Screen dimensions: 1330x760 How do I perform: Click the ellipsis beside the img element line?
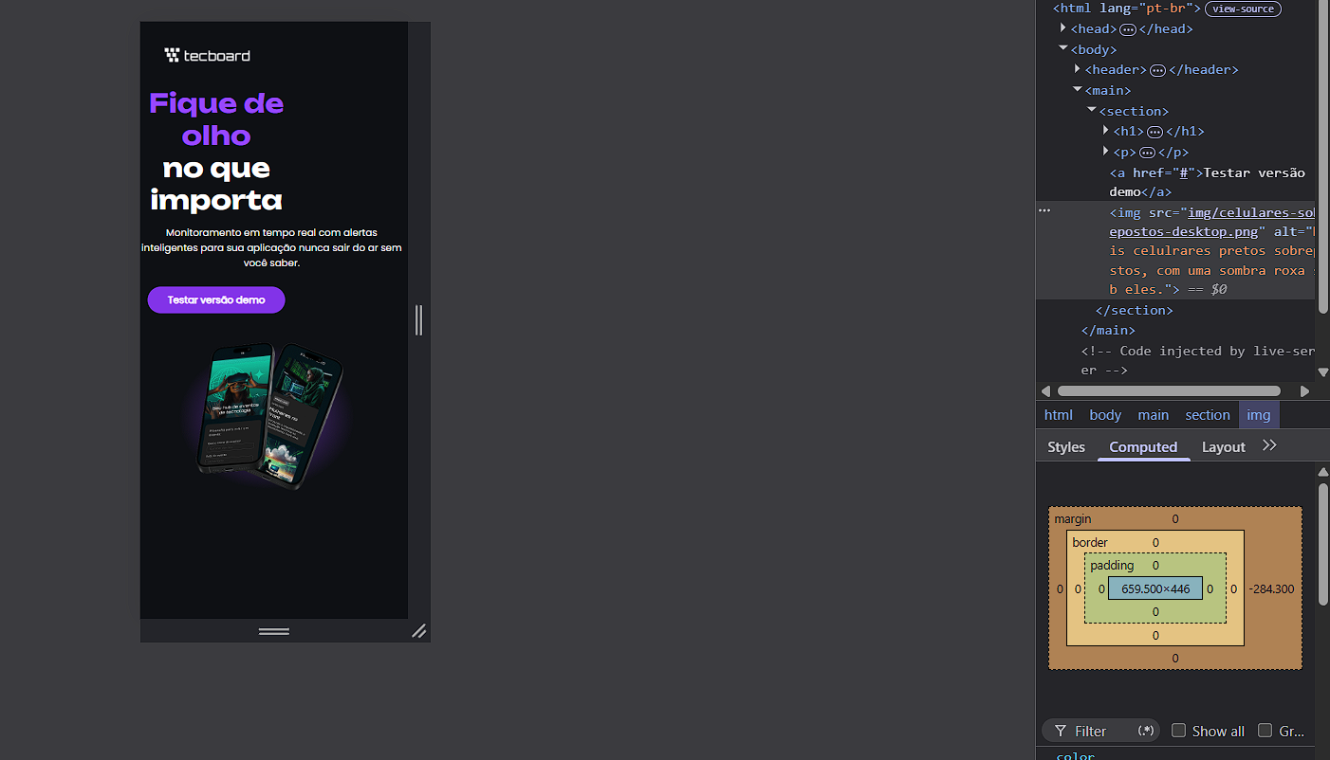1044,210
